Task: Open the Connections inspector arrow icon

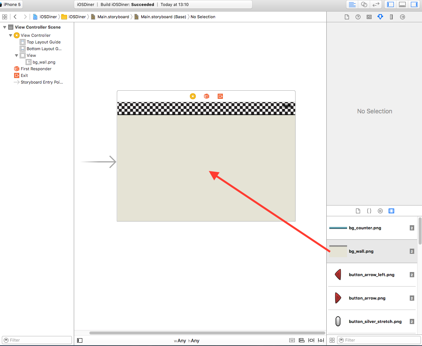Action: click(402, 17)
